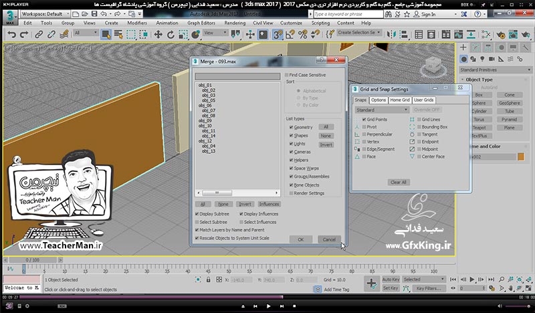The height and width of the screenshot is (313, 535).
Task: Click the Auto Key button
Action: 391,280
